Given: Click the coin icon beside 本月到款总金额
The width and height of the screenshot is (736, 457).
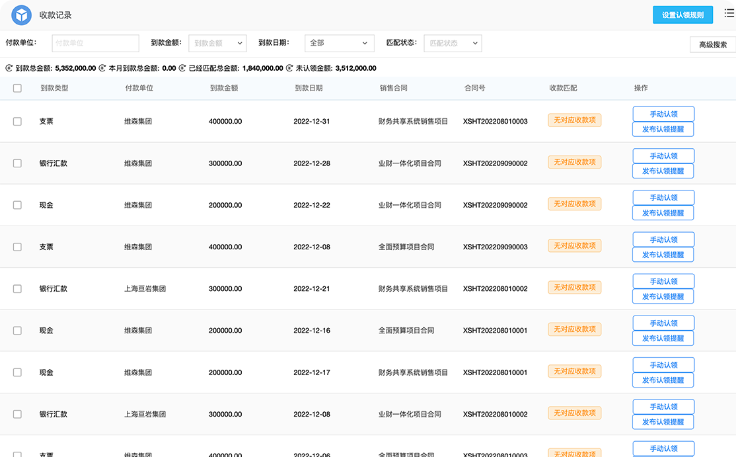Looking at the screenshot, I should pos(102,68).
